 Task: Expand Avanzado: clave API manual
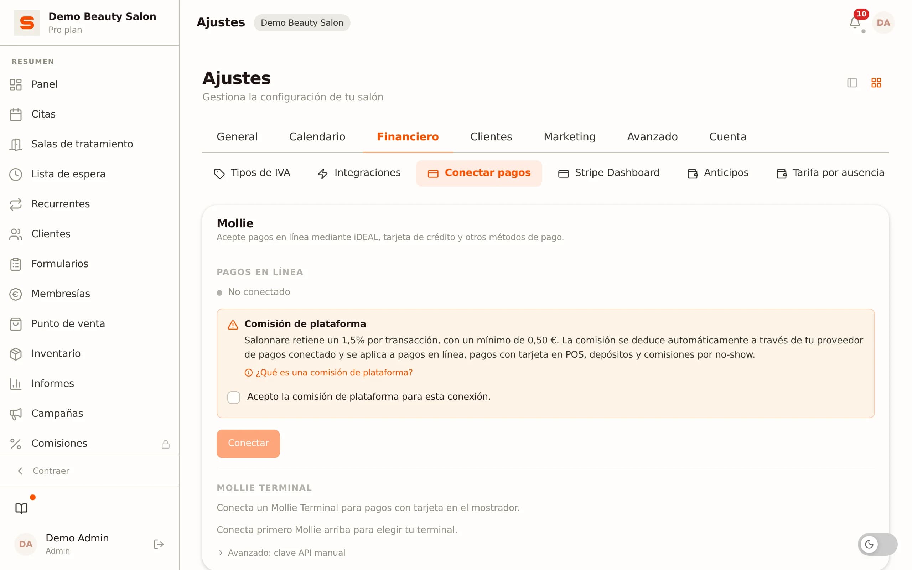[x=281, y=553]
